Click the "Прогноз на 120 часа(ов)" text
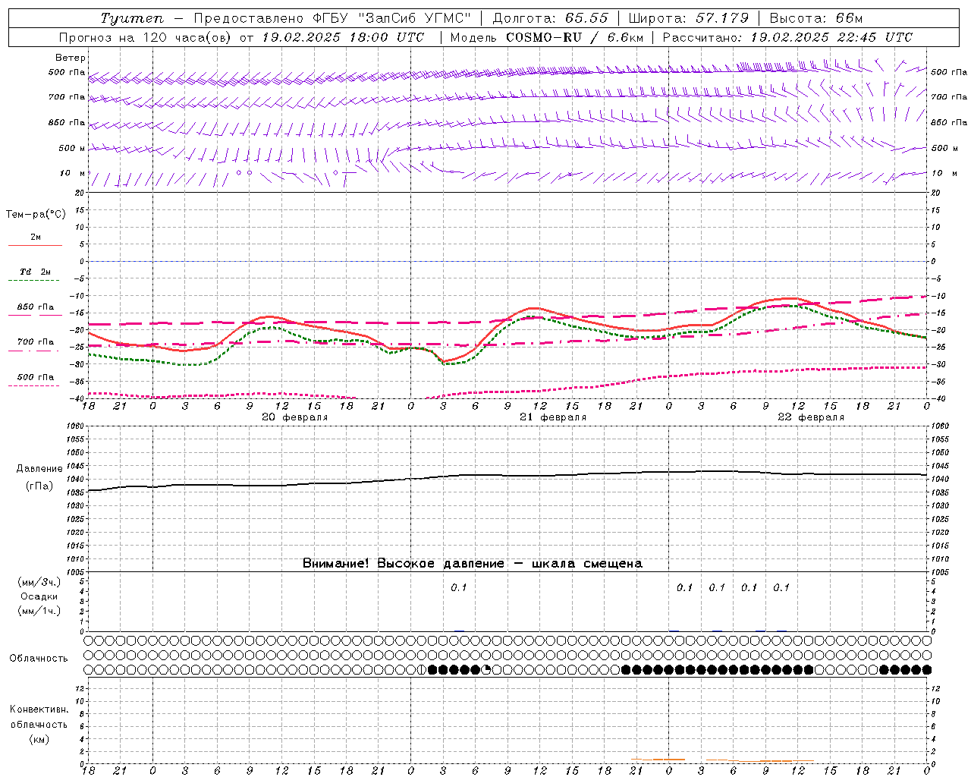Viewport: 971px width, 777px height. pos(146,37)
